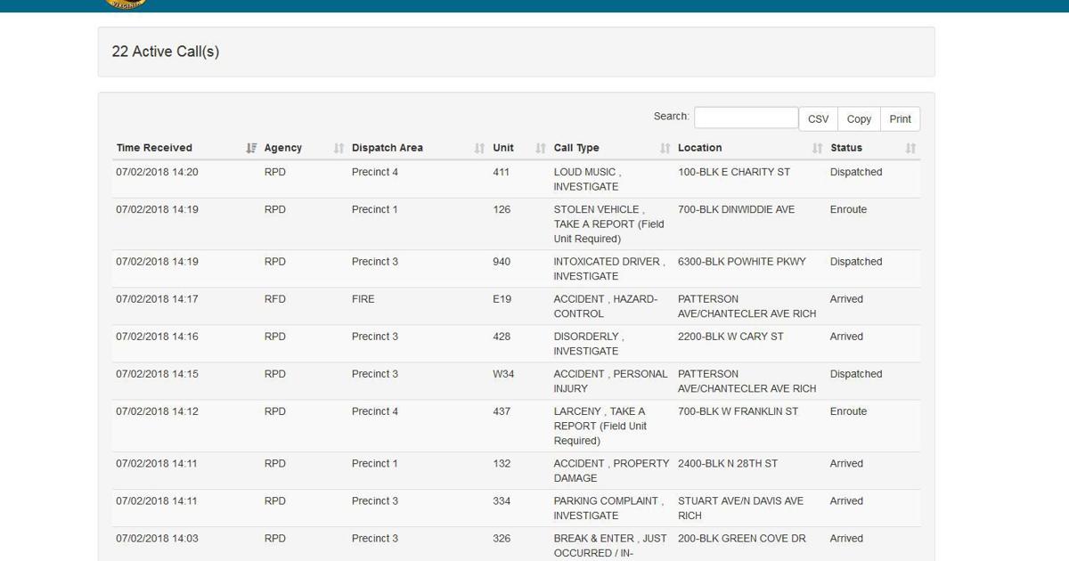The image size is (1069, 561).
Task: Select STUART AVE/N DAVIS AVE location
Action: tap(741, 508)
